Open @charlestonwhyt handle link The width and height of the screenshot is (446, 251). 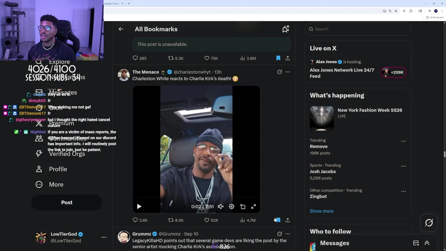pyautogui.click(x=192, y=72)
